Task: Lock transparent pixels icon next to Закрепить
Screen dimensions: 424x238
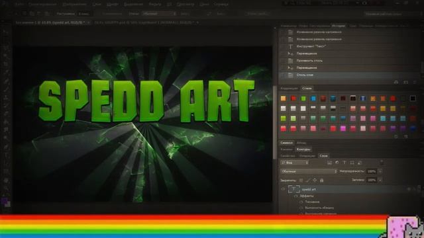Action: tap(301, 180)
